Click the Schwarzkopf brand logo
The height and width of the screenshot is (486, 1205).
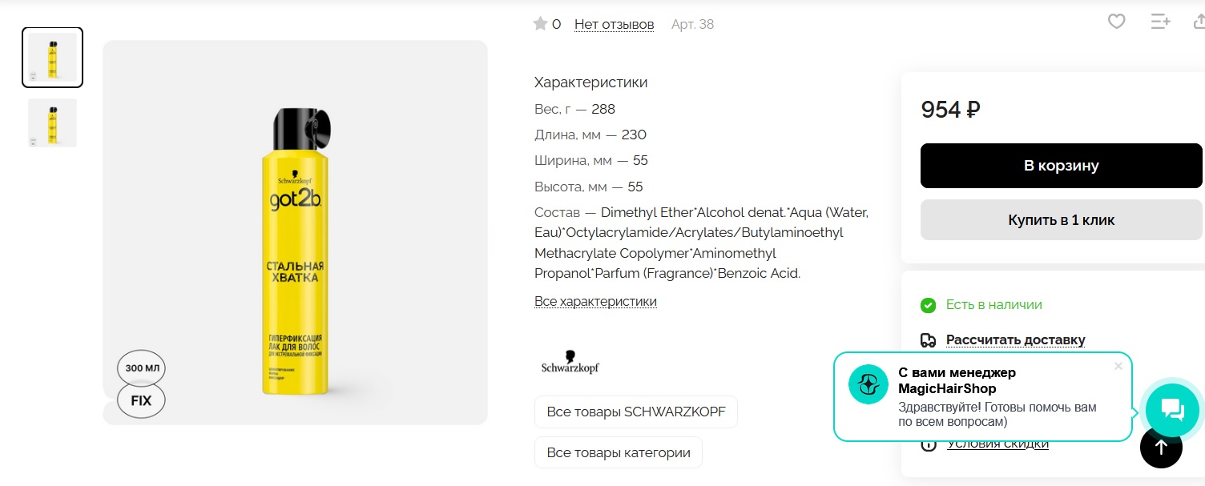pyautogui.click(x=570, y=363)
